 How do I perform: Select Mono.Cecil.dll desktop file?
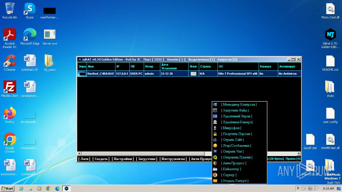[330, 11]
